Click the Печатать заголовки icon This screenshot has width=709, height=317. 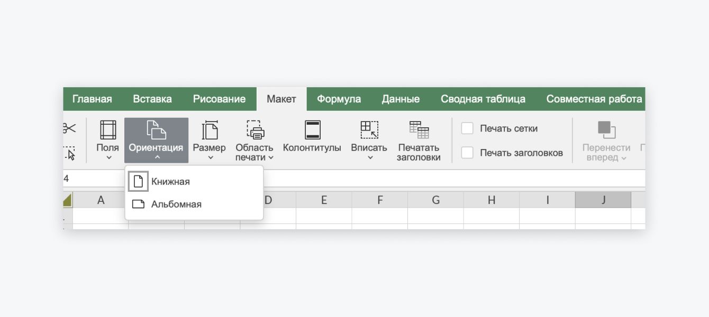coord(419,130)
